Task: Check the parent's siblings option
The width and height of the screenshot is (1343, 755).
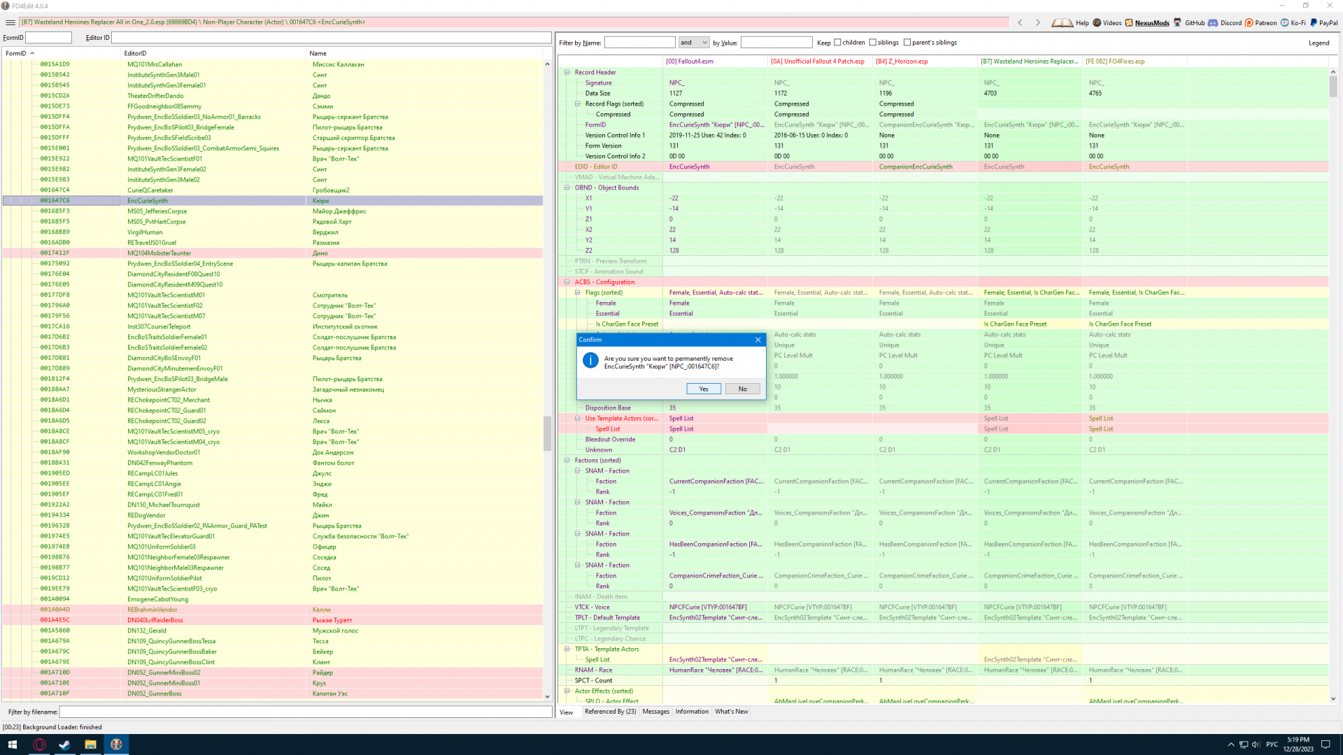Action: (907, 43)
